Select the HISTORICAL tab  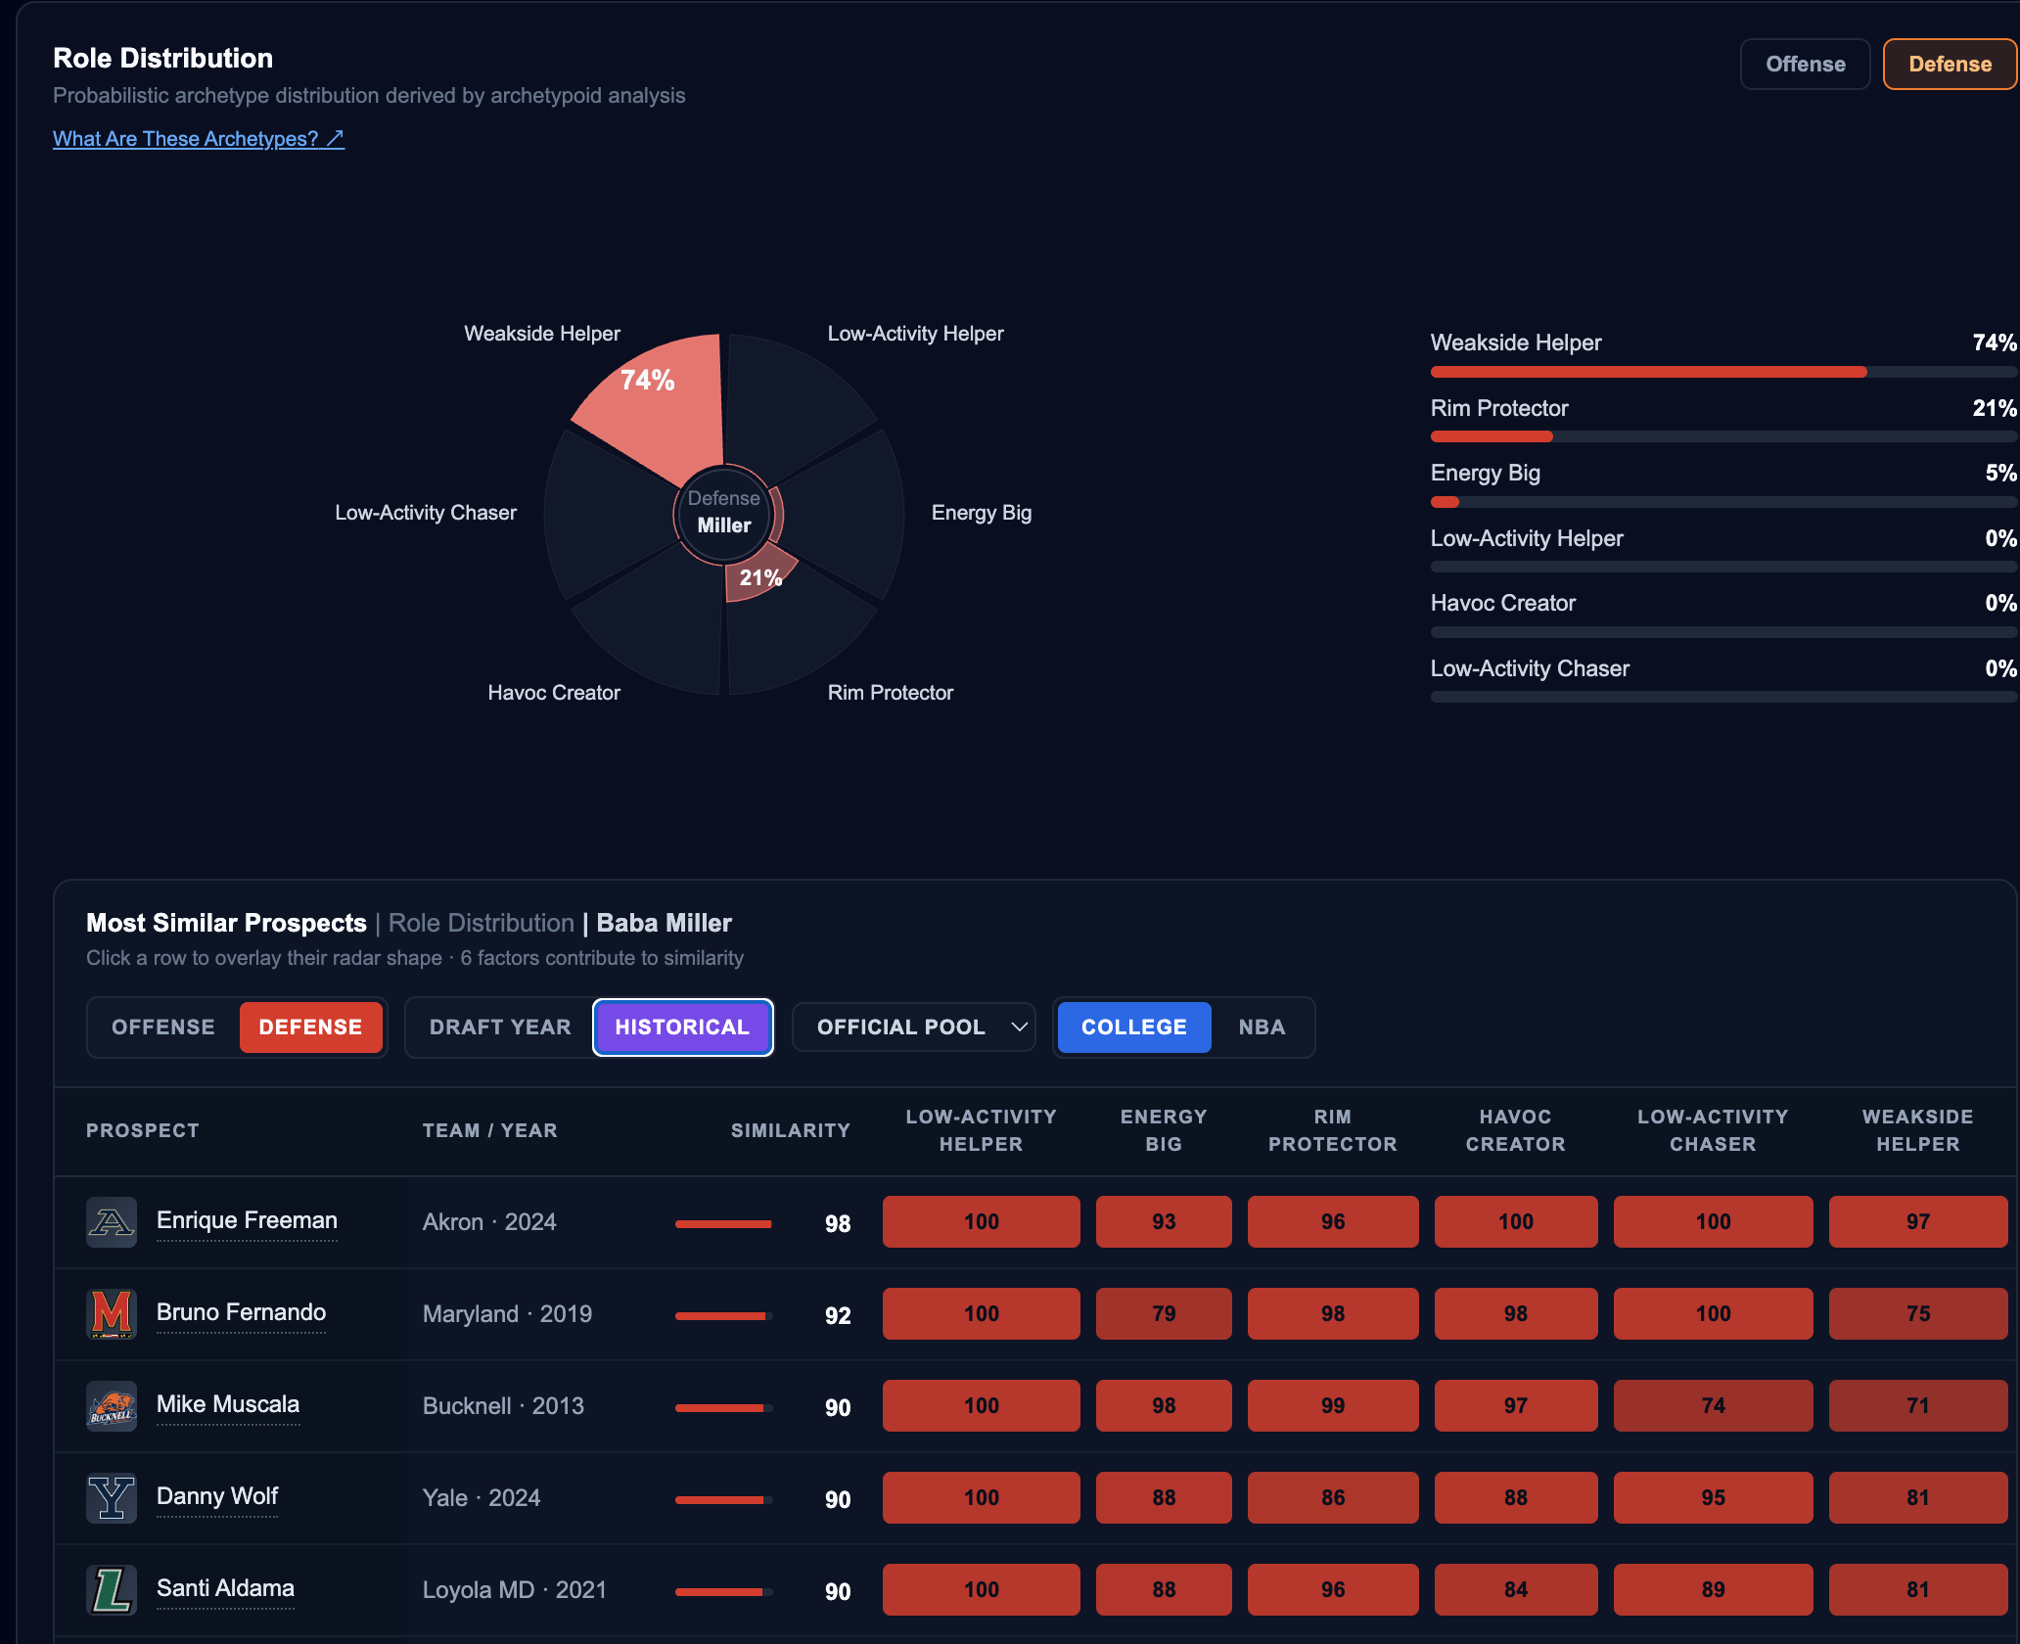click(682, 1027)
